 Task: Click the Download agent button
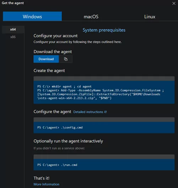point(46,59)
